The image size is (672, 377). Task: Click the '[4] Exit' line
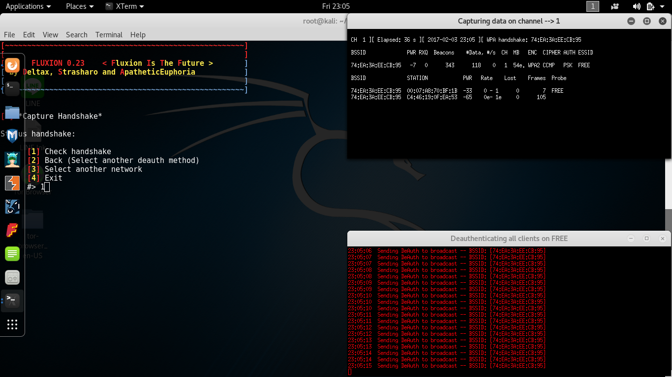pyautogui.click(x=45, y=178)
